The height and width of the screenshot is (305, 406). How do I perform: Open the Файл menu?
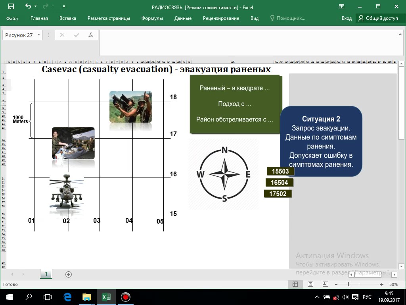12,18
